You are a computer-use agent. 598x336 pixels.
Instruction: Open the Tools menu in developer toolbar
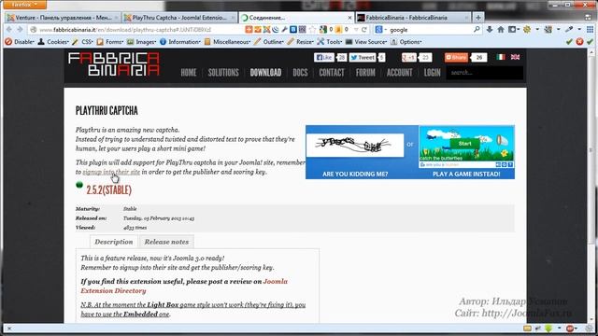330,42
